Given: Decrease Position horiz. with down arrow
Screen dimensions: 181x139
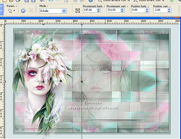Looking at the screenshot, I should (x=147, y=11).
